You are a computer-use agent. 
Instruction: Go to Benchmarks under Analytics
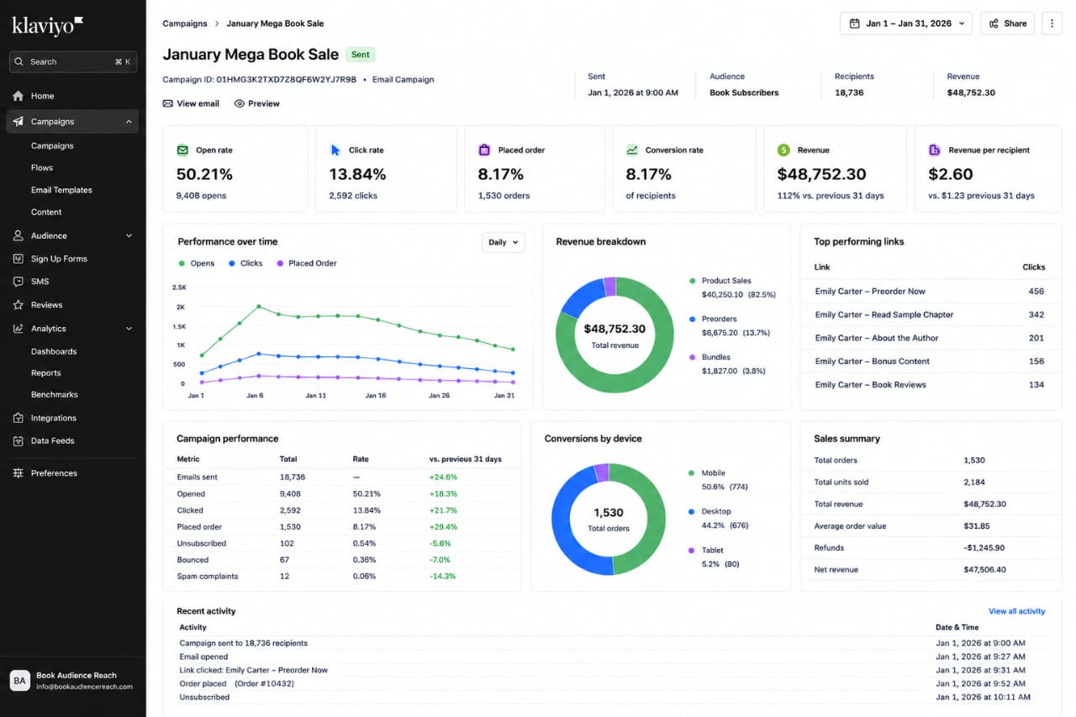pyautogui.click(x=55, y=395)
